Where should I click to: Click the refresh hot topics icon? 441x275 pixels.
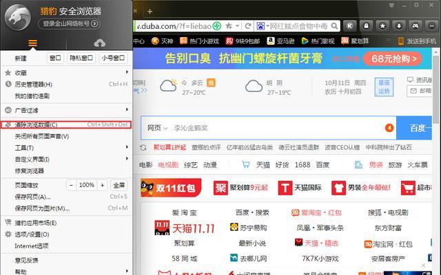143,147
